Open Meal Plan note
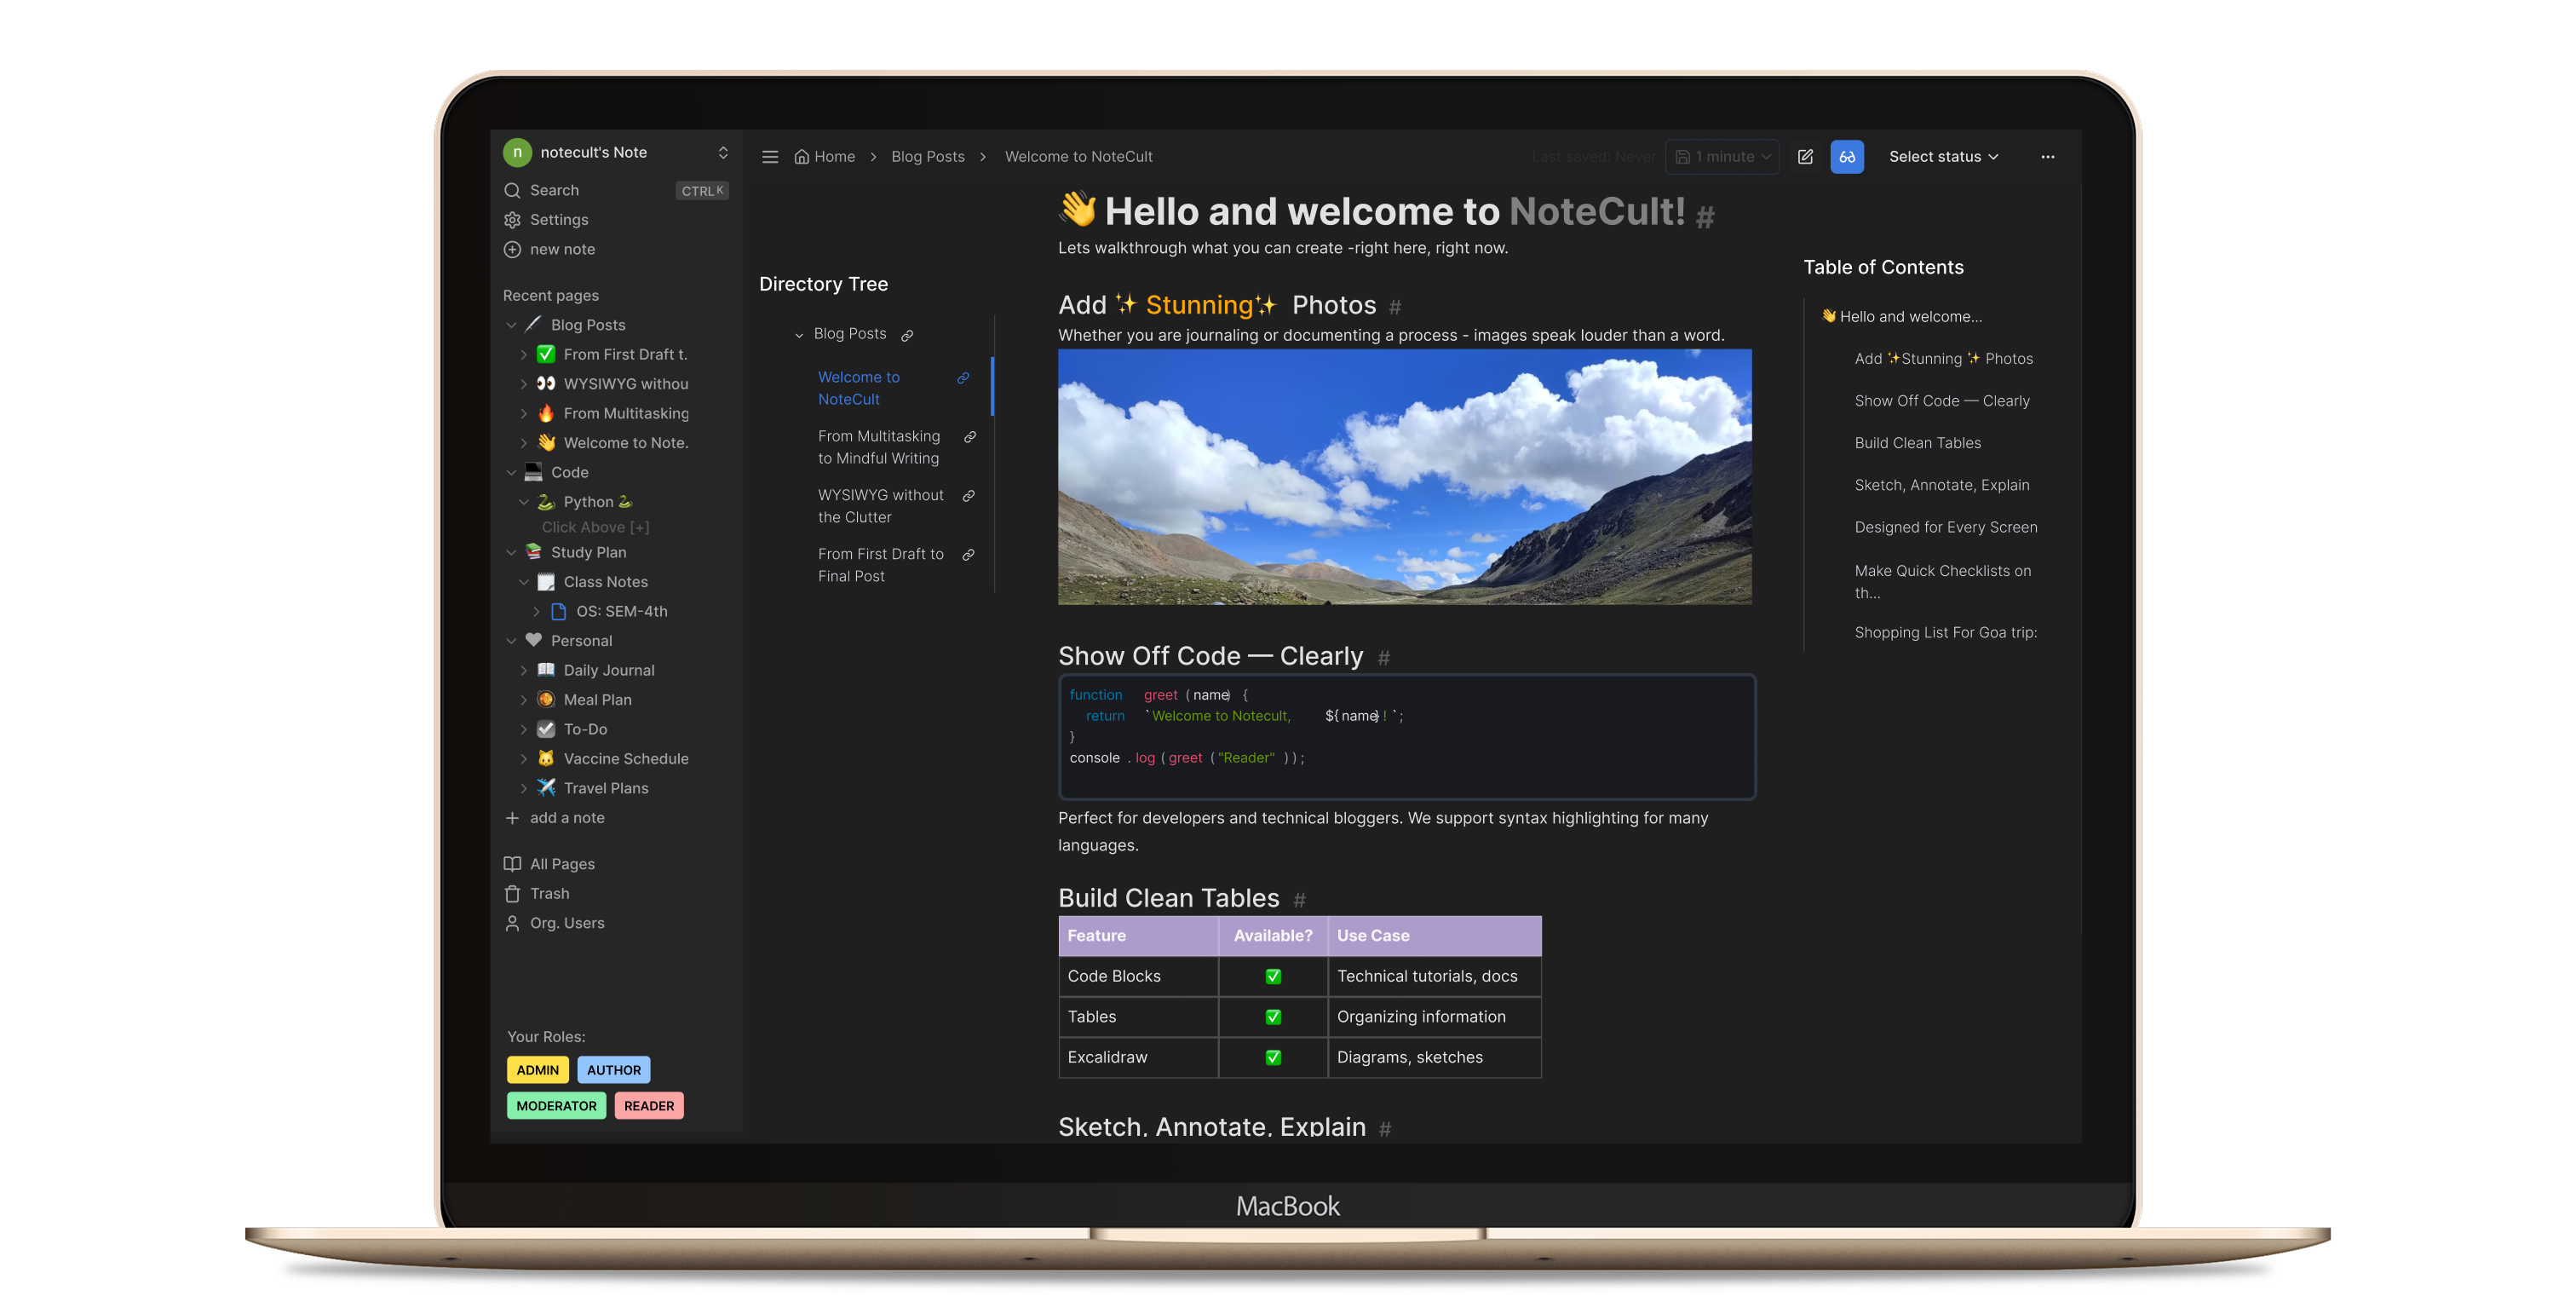 pos(597,700)
